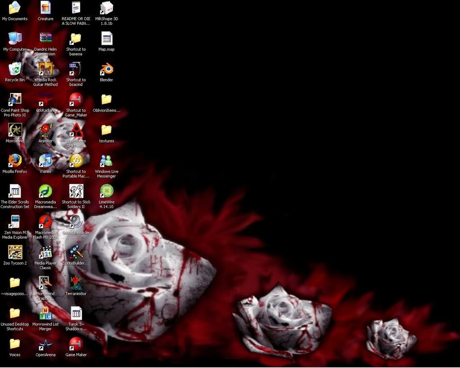
Task: Click the Anim8or shortcut icon
Action: click(x=45, y=130)
